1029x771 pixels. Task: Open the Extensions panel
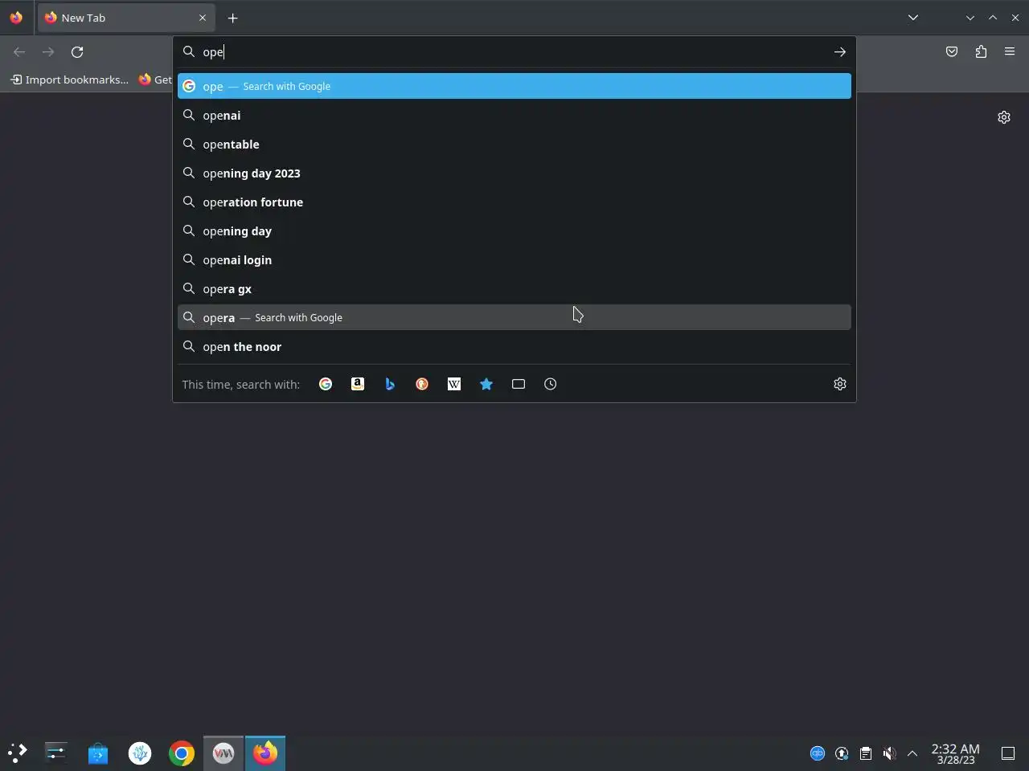click(981, 51)
